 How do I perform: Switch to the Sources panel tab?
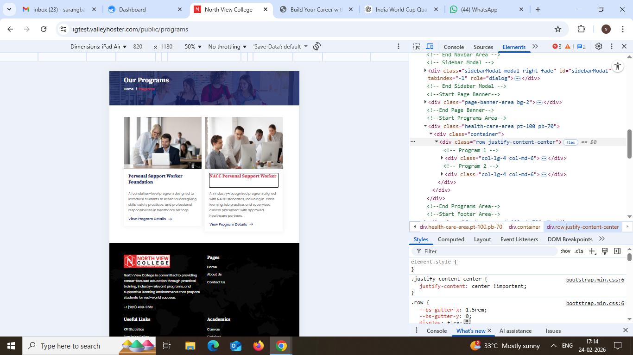[x=483, y=47]
